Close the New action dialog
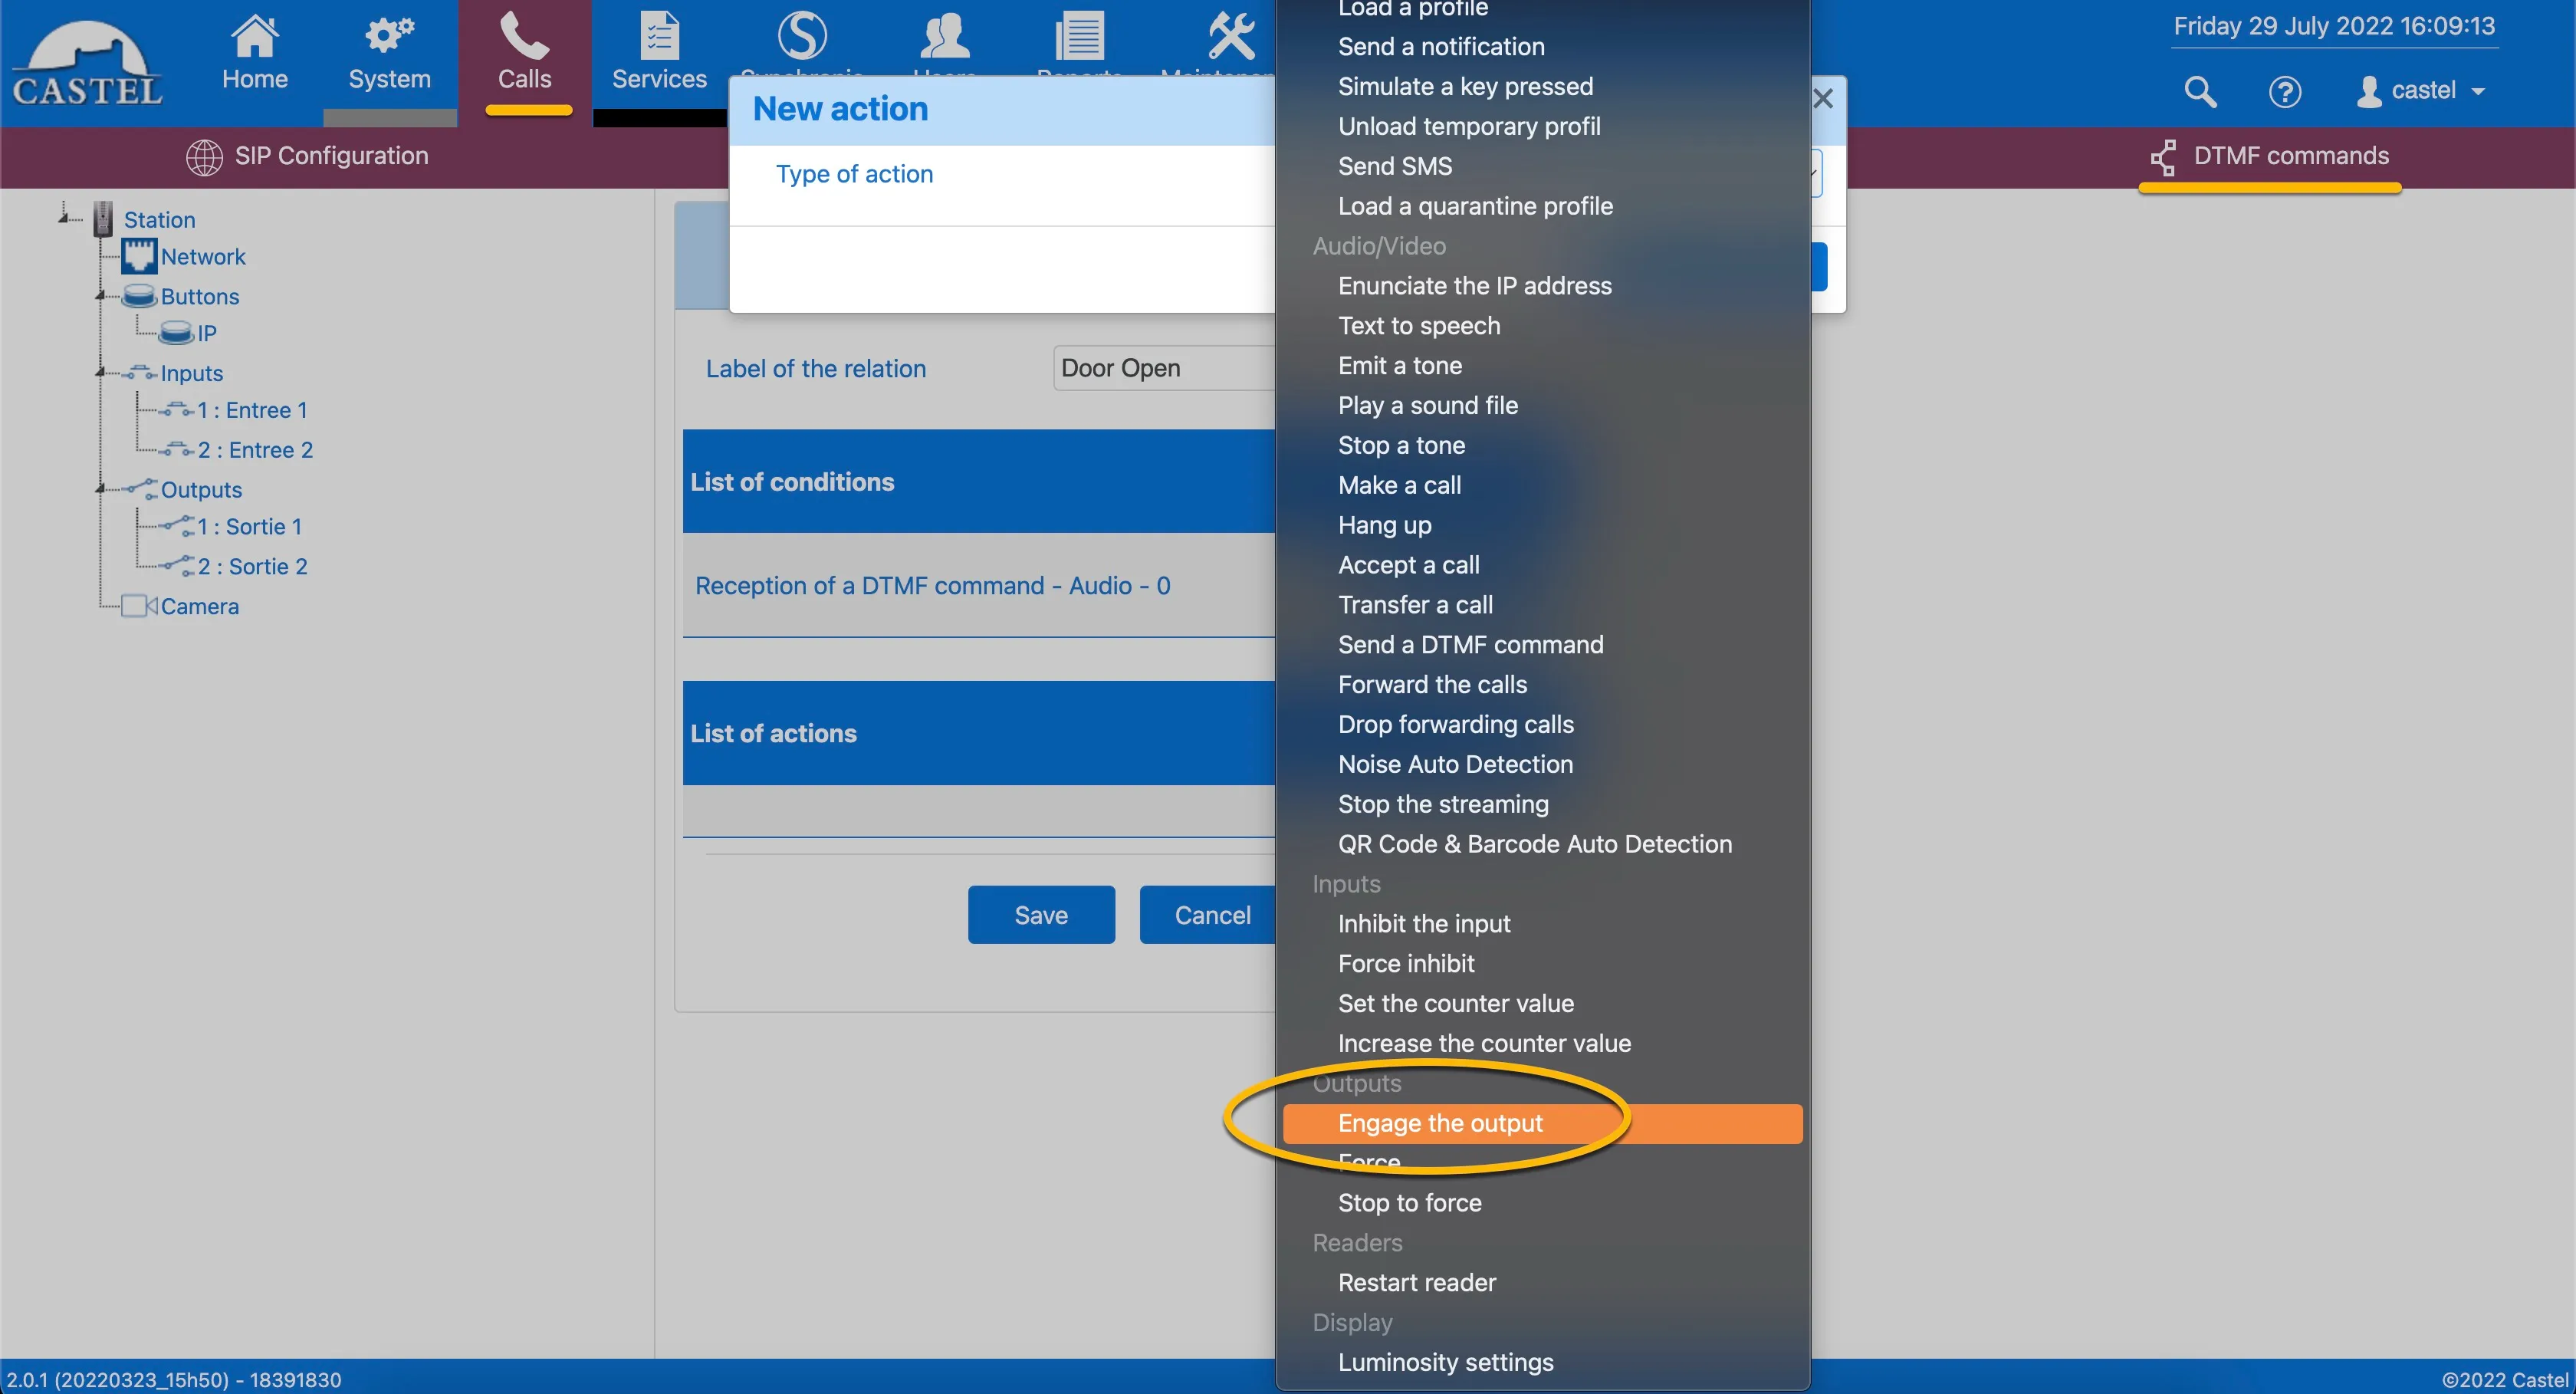 [1823, 98]
